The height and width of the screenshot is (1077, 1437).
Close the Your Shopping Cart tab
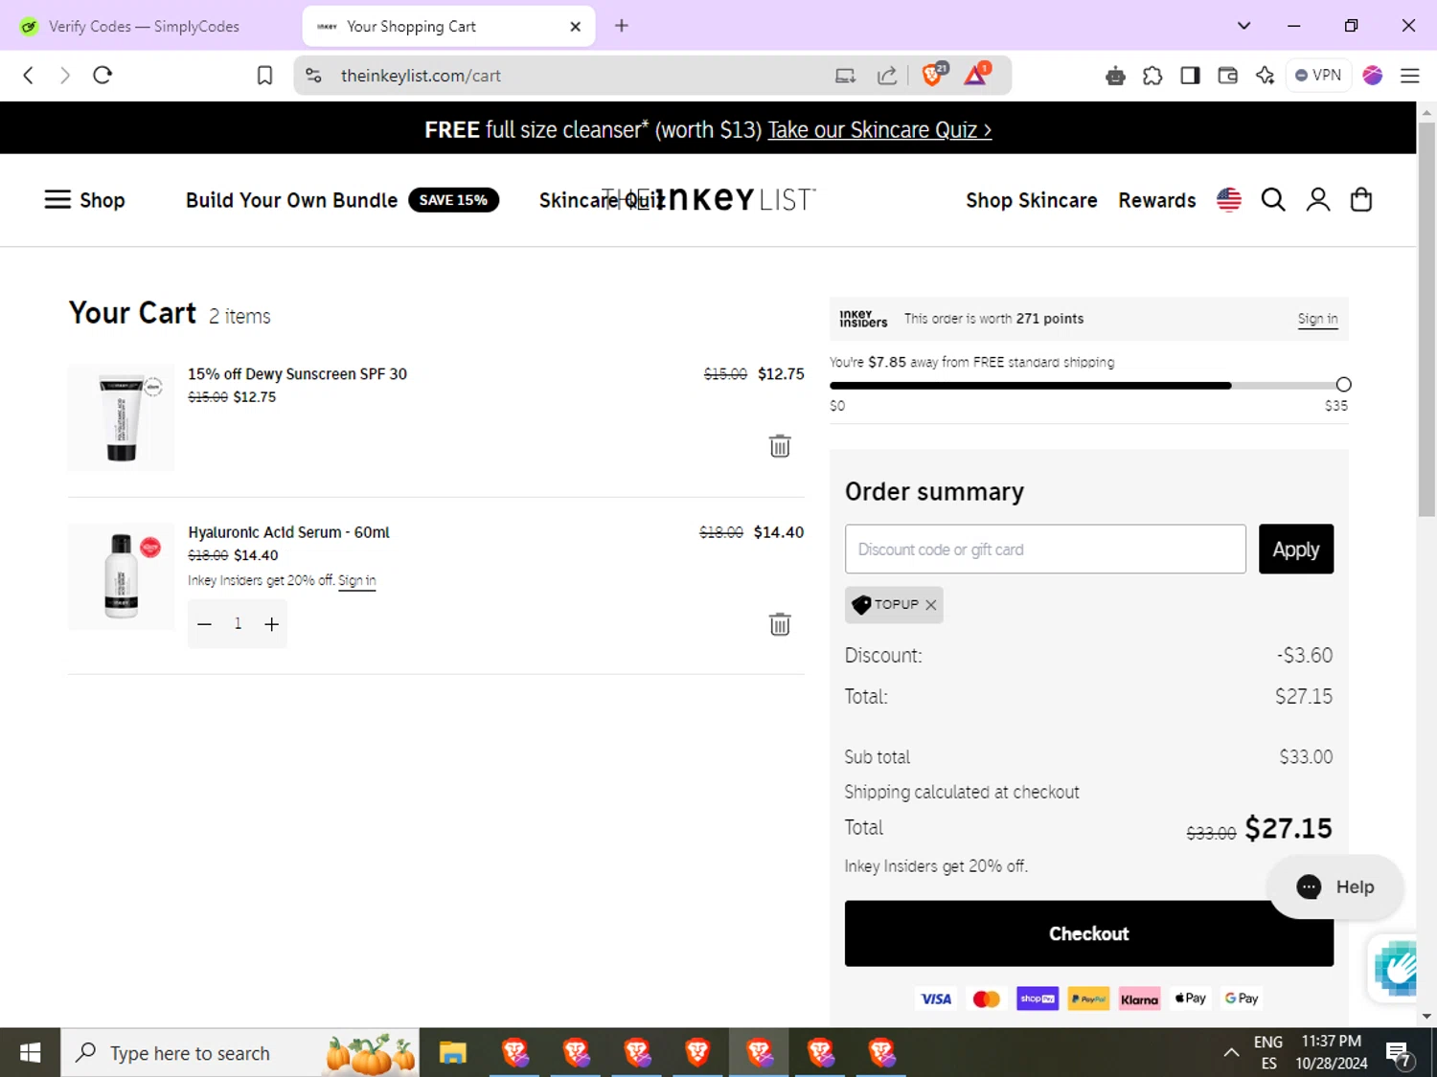pos(575,27)
